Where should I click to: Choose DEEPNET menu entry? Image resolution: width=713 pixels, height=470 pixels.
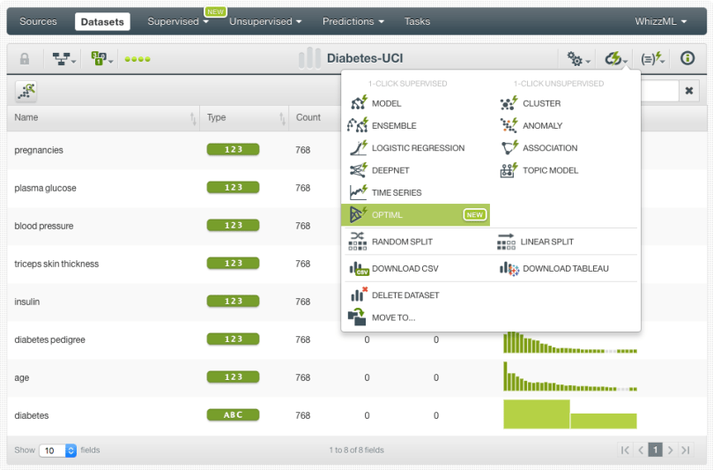point(390,170)
